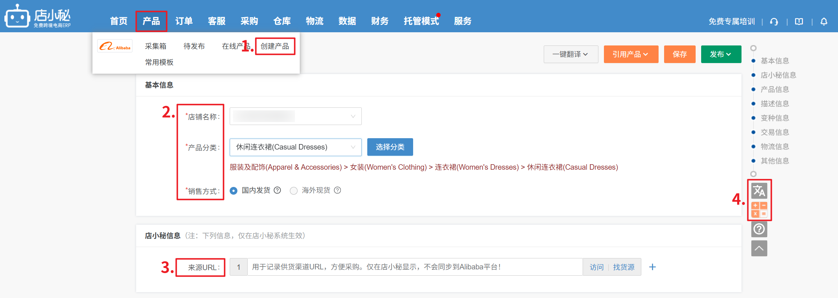
Task: Open the 产品分类 Casual Dresses dropdown
Action: pos(295,147)
